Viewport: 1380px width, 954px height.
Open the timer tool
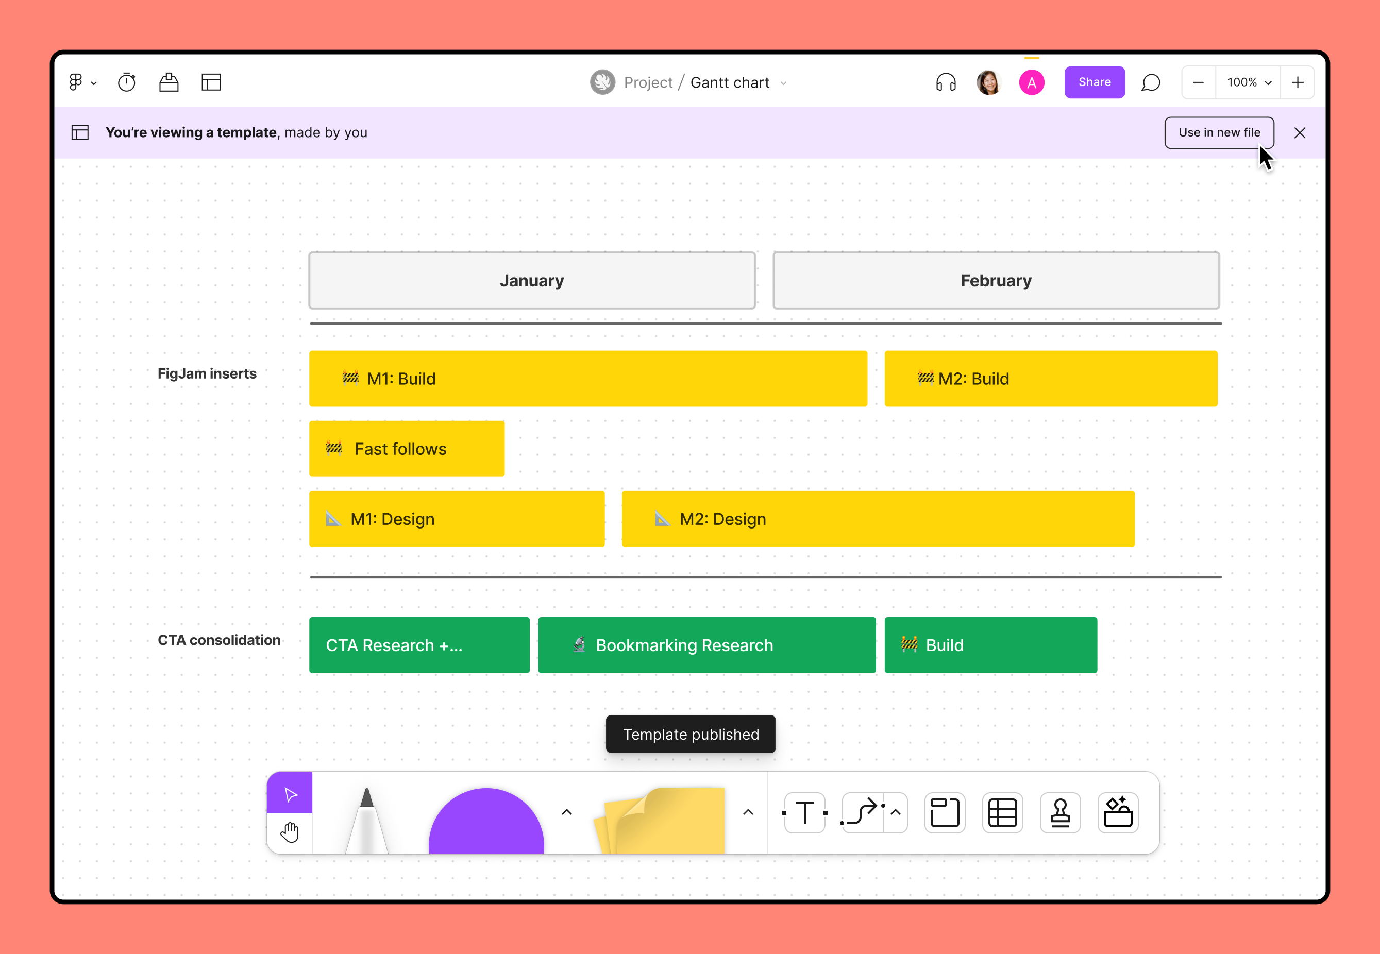(x=127, y=82)
